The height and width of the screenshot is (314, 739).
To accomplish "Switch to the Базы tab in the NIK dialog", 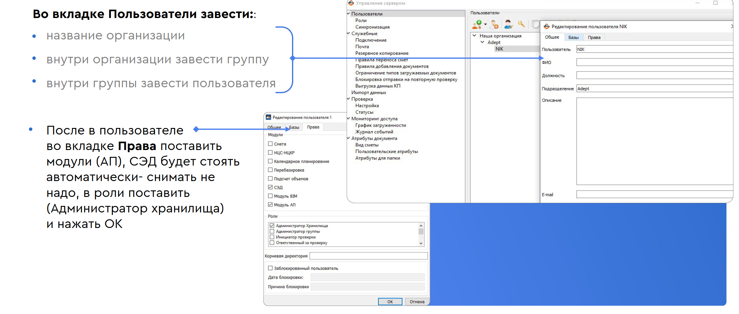I will [x=573, y=37].
